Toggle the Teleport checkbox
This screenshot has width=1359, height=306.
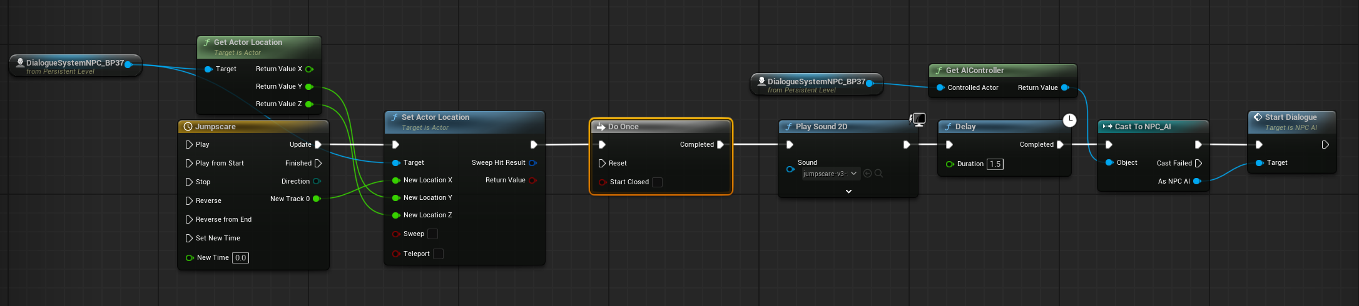pos(438,254)
